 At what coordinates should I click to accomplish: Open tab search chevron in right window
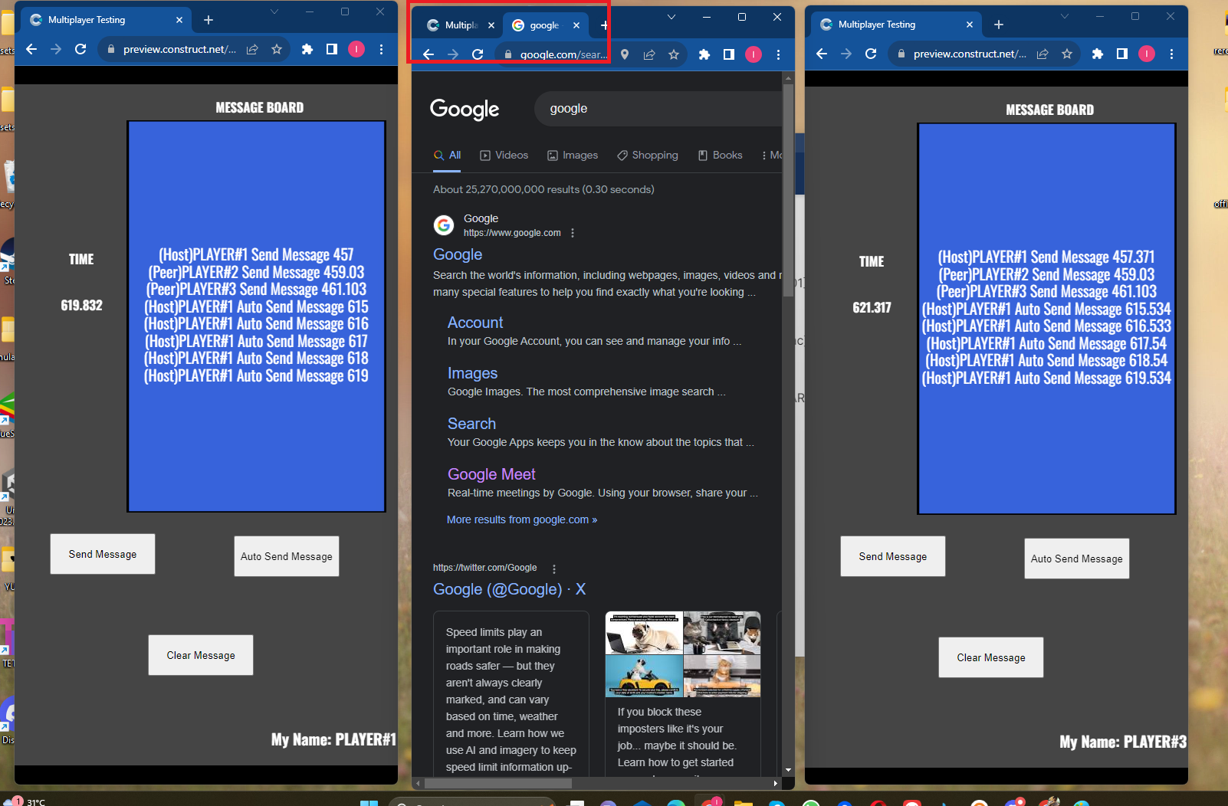click(x=1065, y=16)
